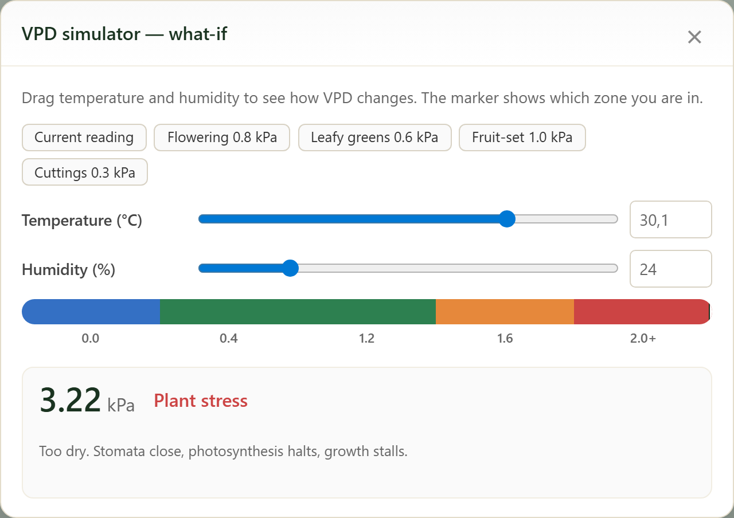Click the 2.0+ scale label

pos(643,339)
